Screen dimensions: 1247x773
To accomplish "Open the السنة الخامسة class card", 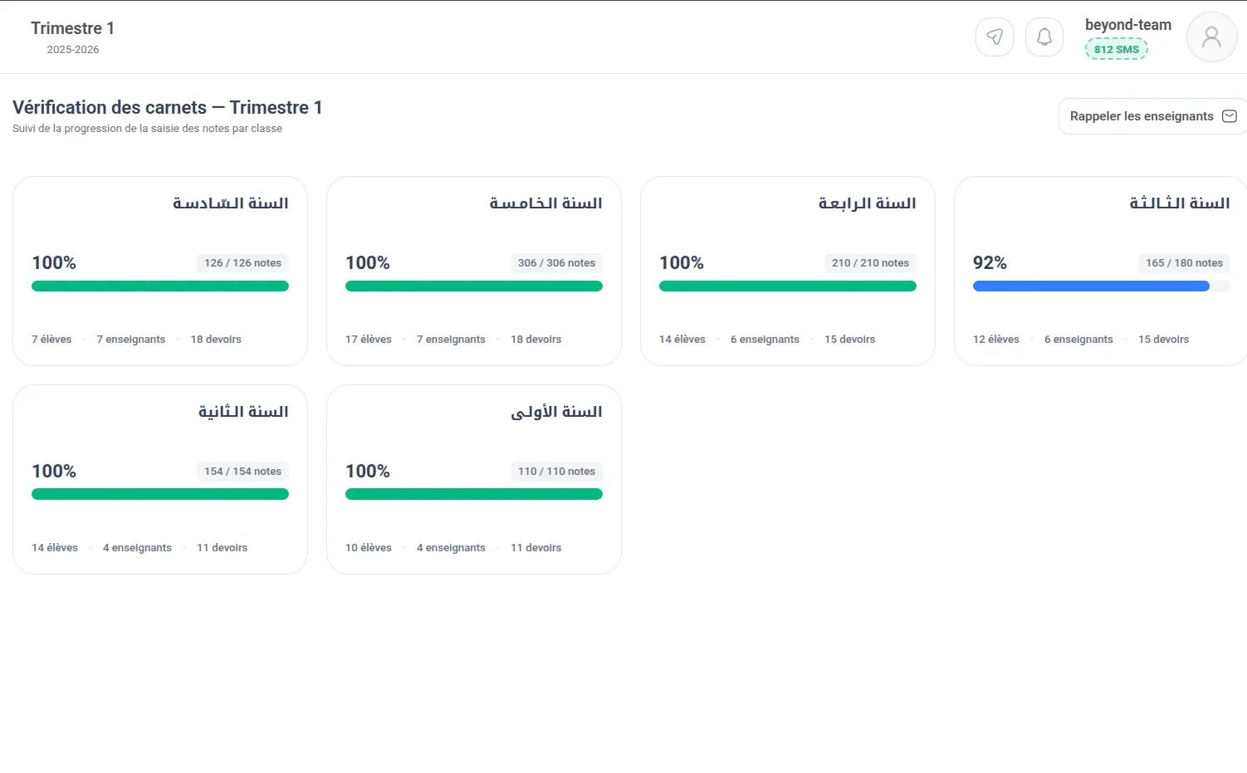I will [x=474, y=271].
